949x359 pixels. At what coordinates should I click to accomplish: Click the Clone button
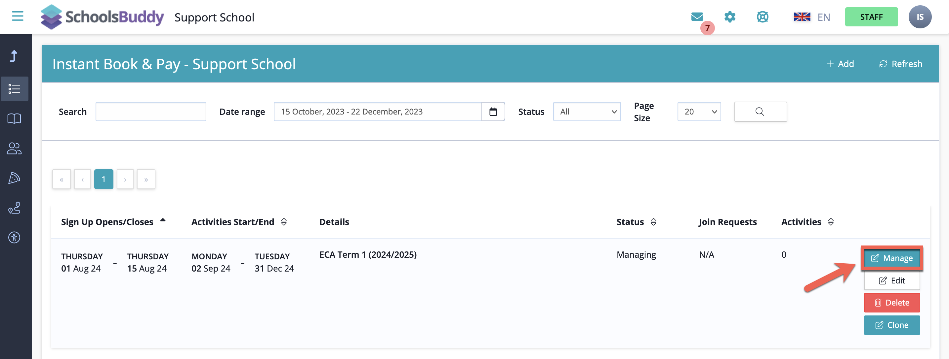click(x=891, y=325)
